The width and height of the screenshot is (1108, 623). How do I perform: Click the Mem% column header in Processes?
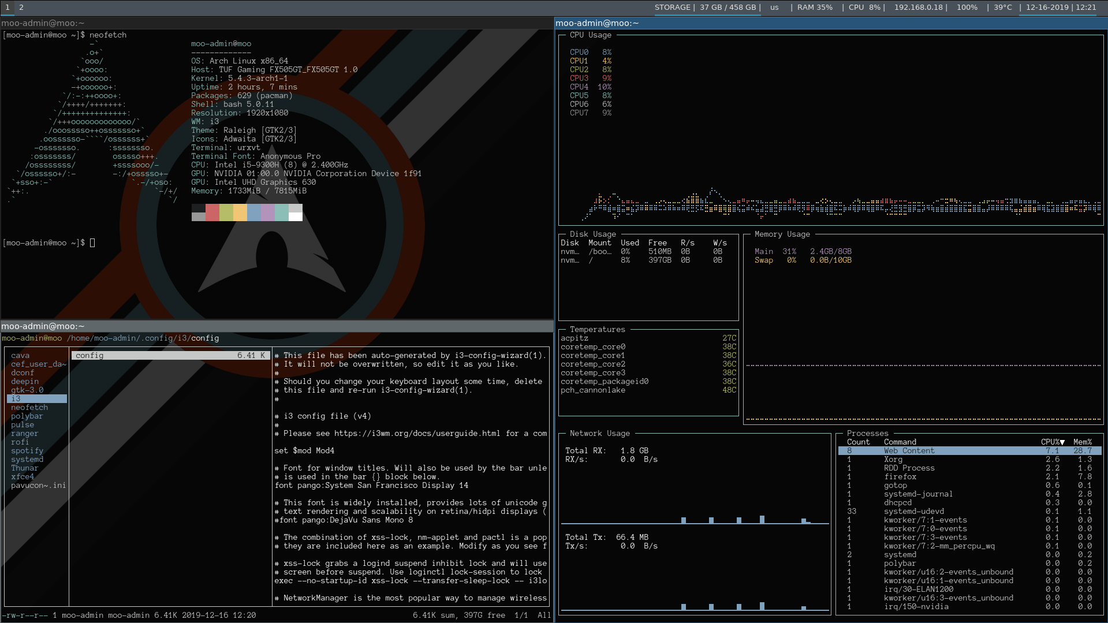click(1083, 442)
